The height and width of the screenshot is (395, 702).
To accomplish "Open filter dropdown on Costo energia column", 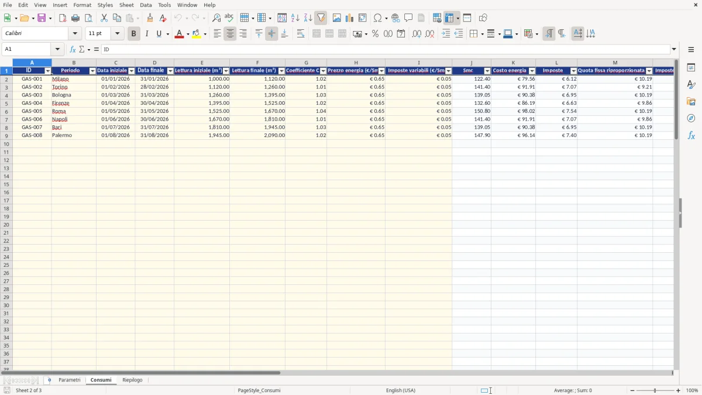I will pos(532,71).
